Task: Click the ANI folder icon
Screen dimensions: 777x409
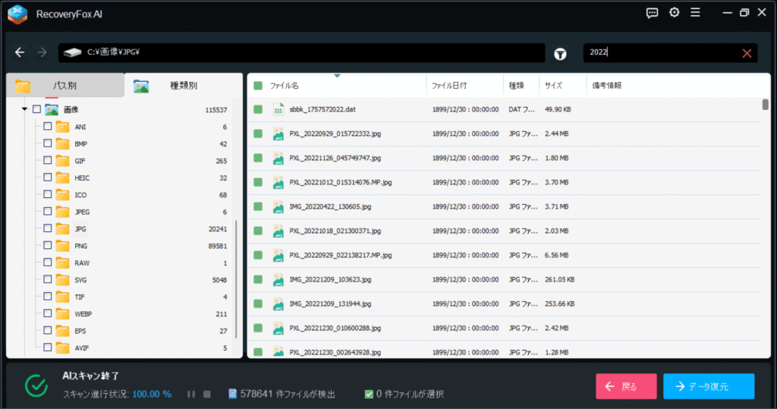Action: (x=62, y=127)
